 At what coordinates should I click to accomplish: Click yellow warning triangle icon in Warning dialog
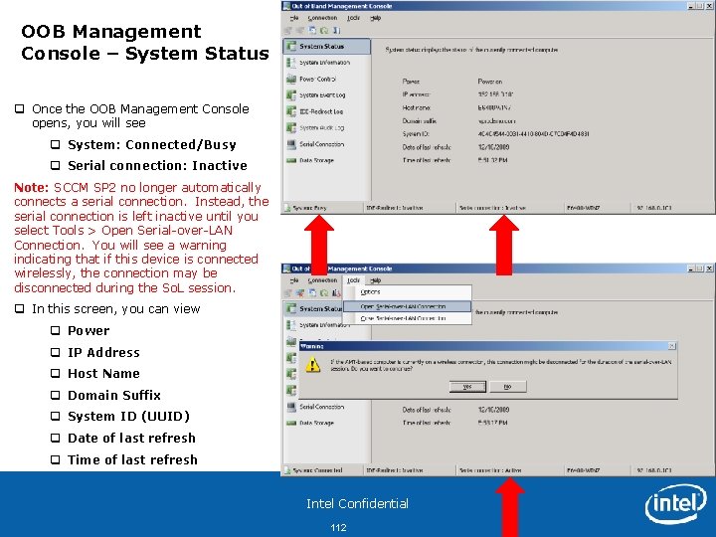[313, 364]
